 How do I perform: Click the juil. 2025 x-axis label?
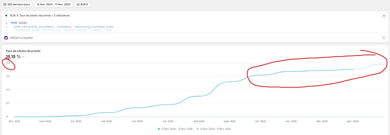168,121
